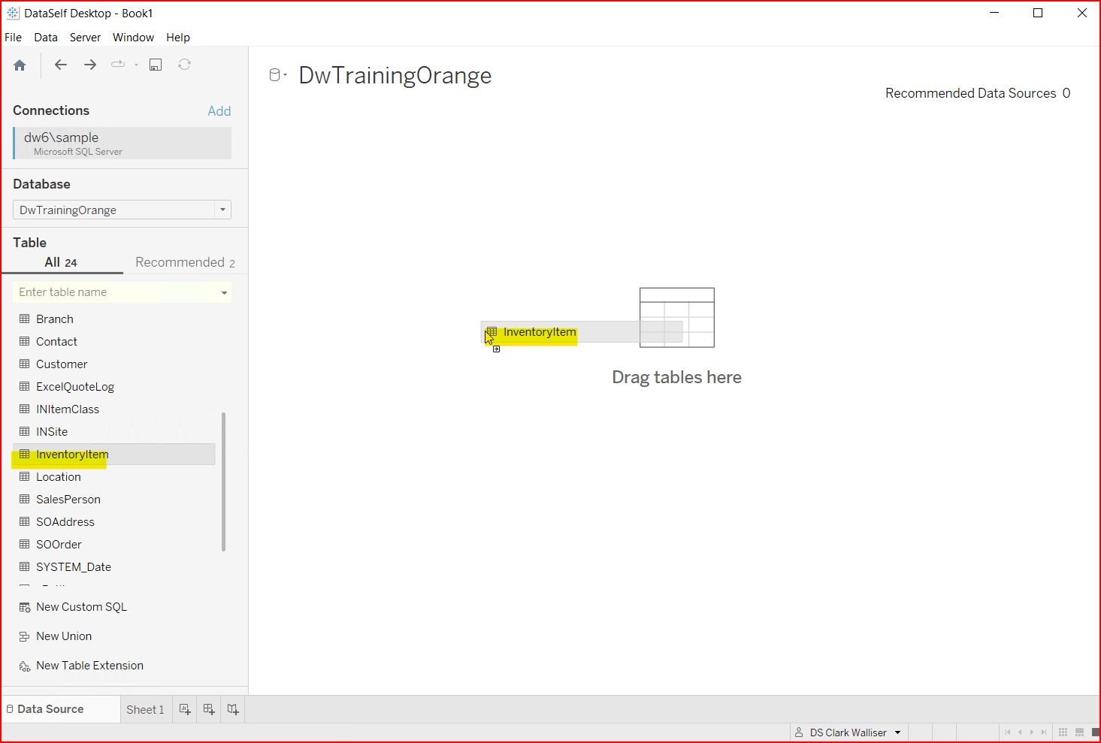Click the New Dashboard icon
The image size is (1101, 743).
coord(209,709)
